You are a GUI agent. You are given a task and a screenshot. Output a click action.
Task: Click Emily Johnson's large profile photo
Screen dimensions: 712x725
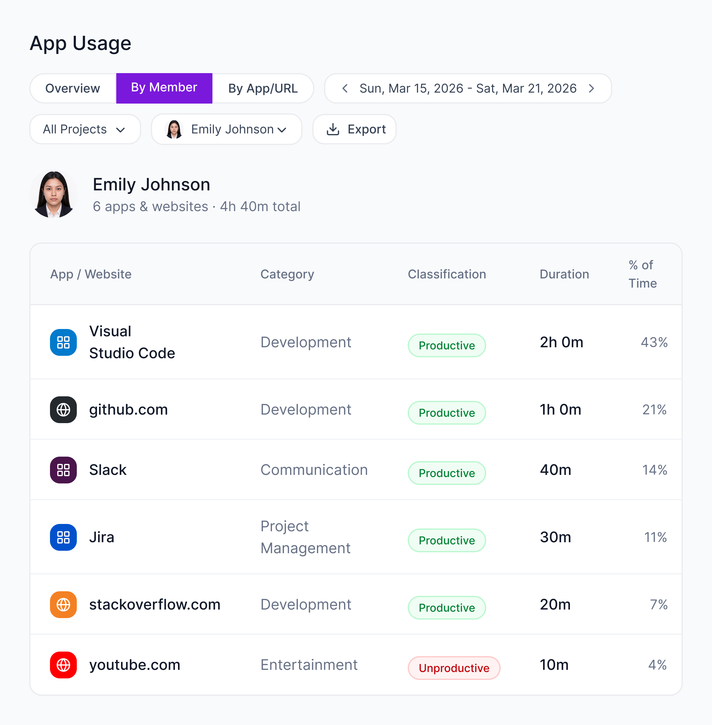53,194
